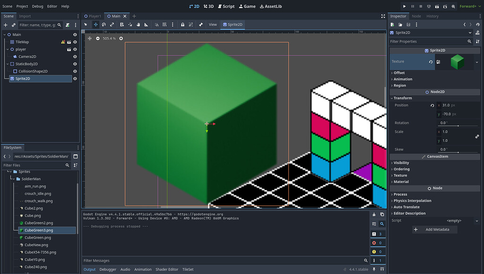Click the add child node plus icon
This screenshot has height=274, width=484.
pyautogui.click(x=5, y=25)
